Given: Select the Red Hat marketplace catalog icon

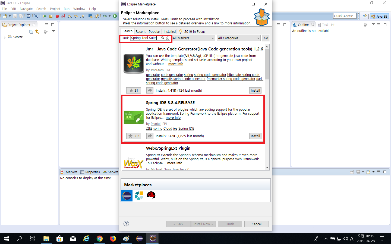Looking at the screenshot, I should click(x=151, y=195).
